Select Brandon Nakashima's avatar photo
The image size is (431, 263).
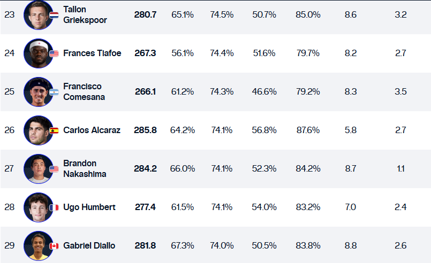(38, 169)
